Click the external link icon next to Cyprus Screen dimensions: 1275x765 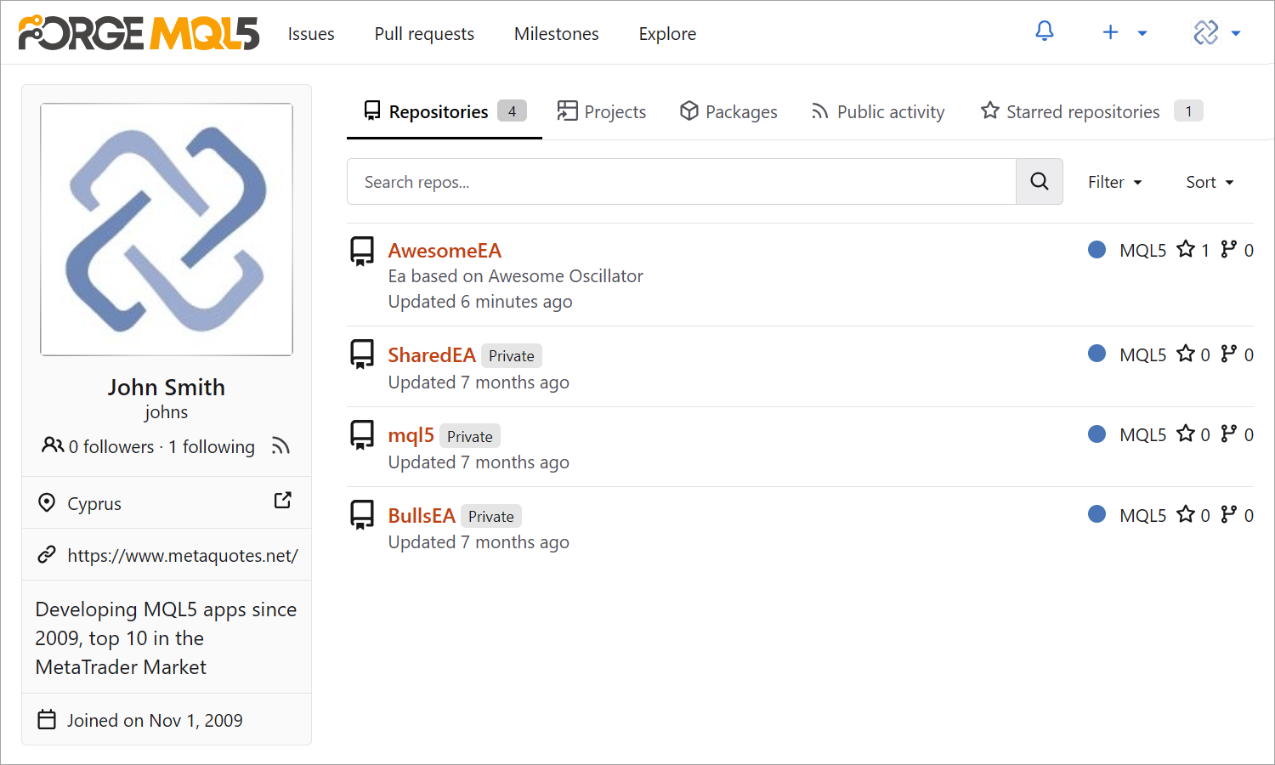pyautogui.click(x=283, y=501)
